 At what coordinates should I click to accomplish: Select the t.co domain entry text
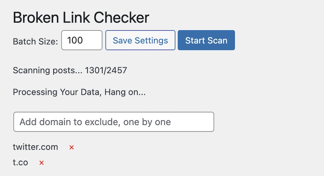(21, 162)
